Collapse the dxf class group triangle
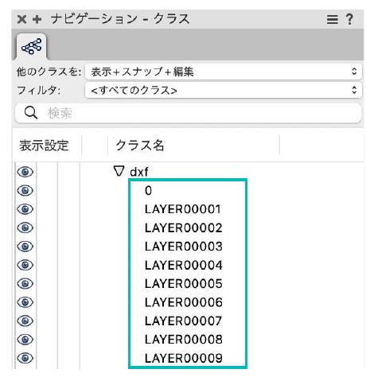Image resolution: width=366 pixels, height=377 pixels. pos(119,171)
